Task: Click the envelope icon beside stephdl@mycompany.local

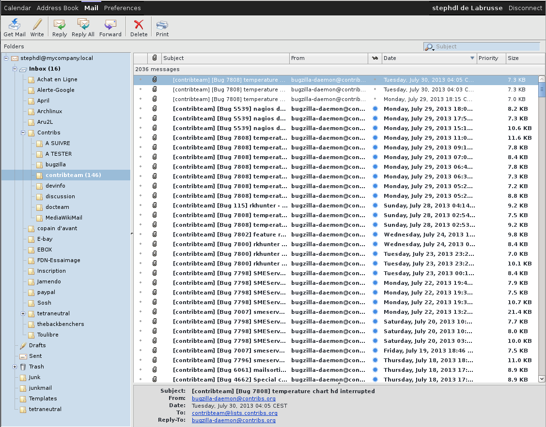Action: (15, 59)
